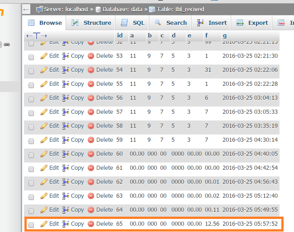Screen dimensions: 294x232
Task: Click the database cylinder icon in breadcrumb
Action: tap(98, 9)
